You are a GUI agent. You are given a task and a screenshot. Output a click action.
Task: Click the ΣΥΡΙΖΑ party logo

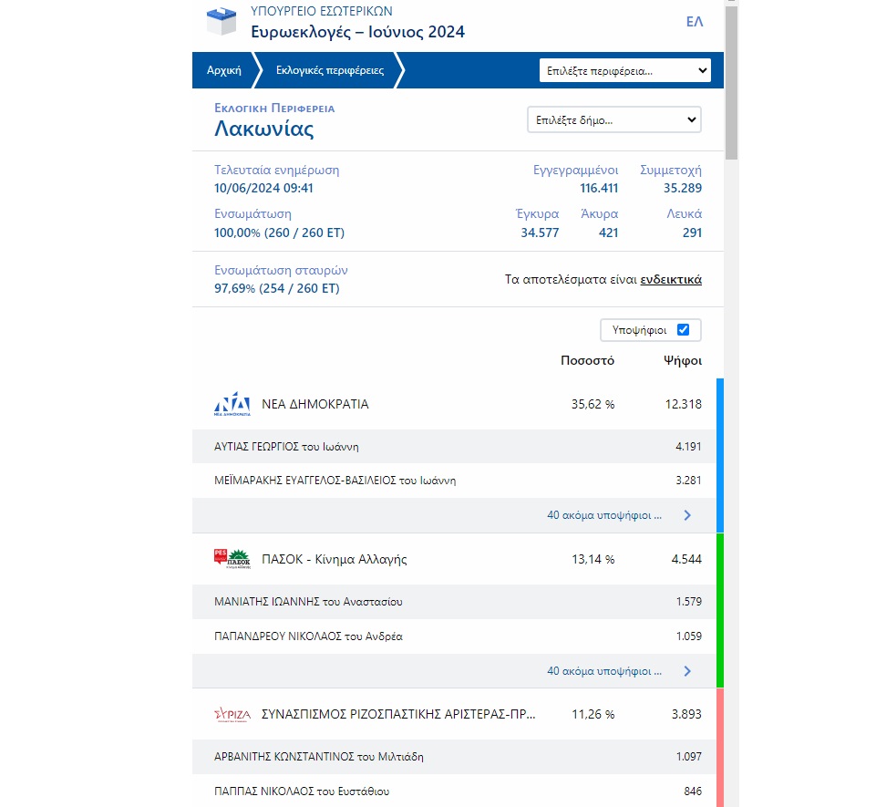tap(232, 714)
